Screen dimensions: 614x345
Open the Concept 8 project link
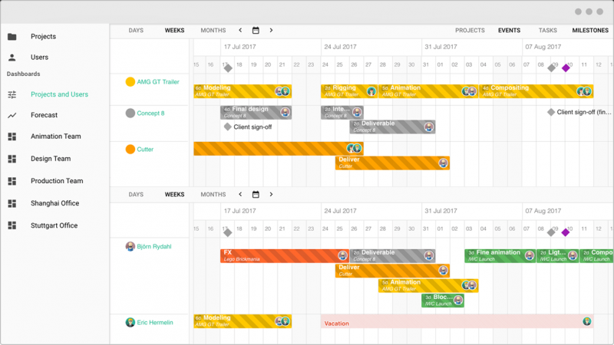click(x=150, y=113)
